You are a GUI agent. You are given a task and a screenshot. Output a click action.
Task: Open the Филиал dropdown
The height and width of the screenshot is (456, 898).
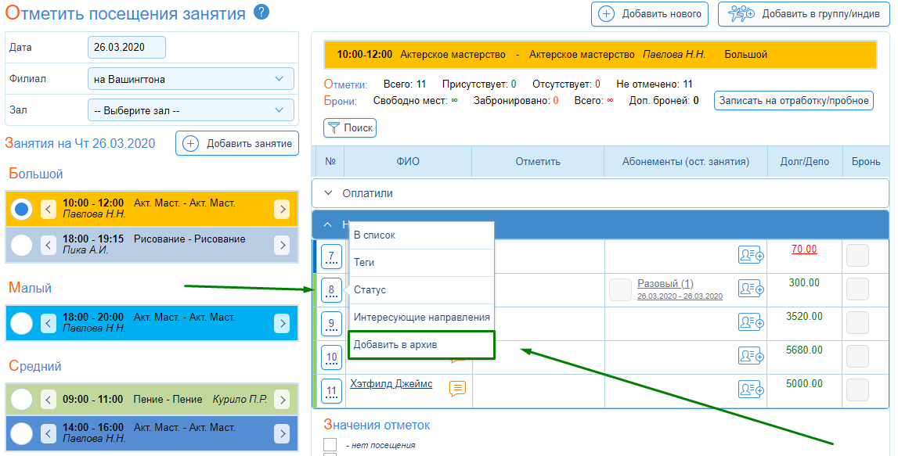point(191,79)
